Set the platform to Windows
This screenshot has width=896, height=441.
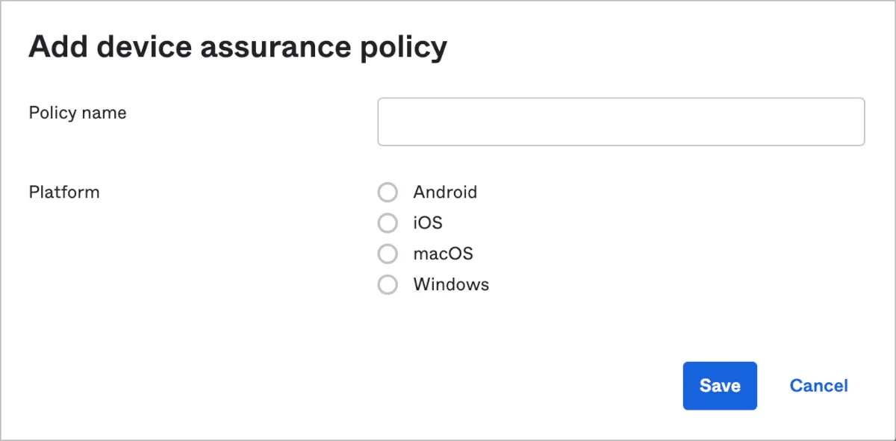point(388,284)
